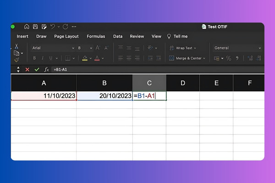Image resolution: width=275 pixels, height=183 pixels.
Task: Top align the cell content
Action: tap(121, 47)
